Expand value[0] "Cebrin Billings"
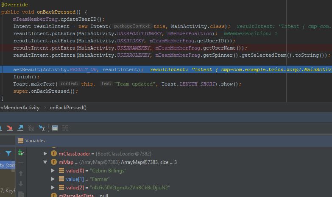Screen dimensions: 332x197 tap(53, 171)
